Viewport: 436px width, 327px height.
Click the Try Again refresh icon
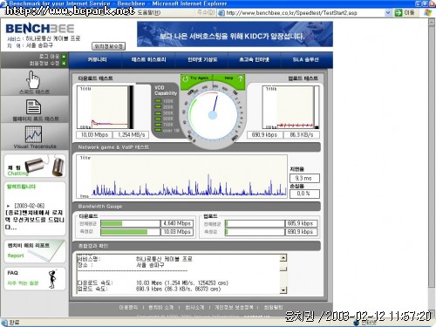pos(185,78)
